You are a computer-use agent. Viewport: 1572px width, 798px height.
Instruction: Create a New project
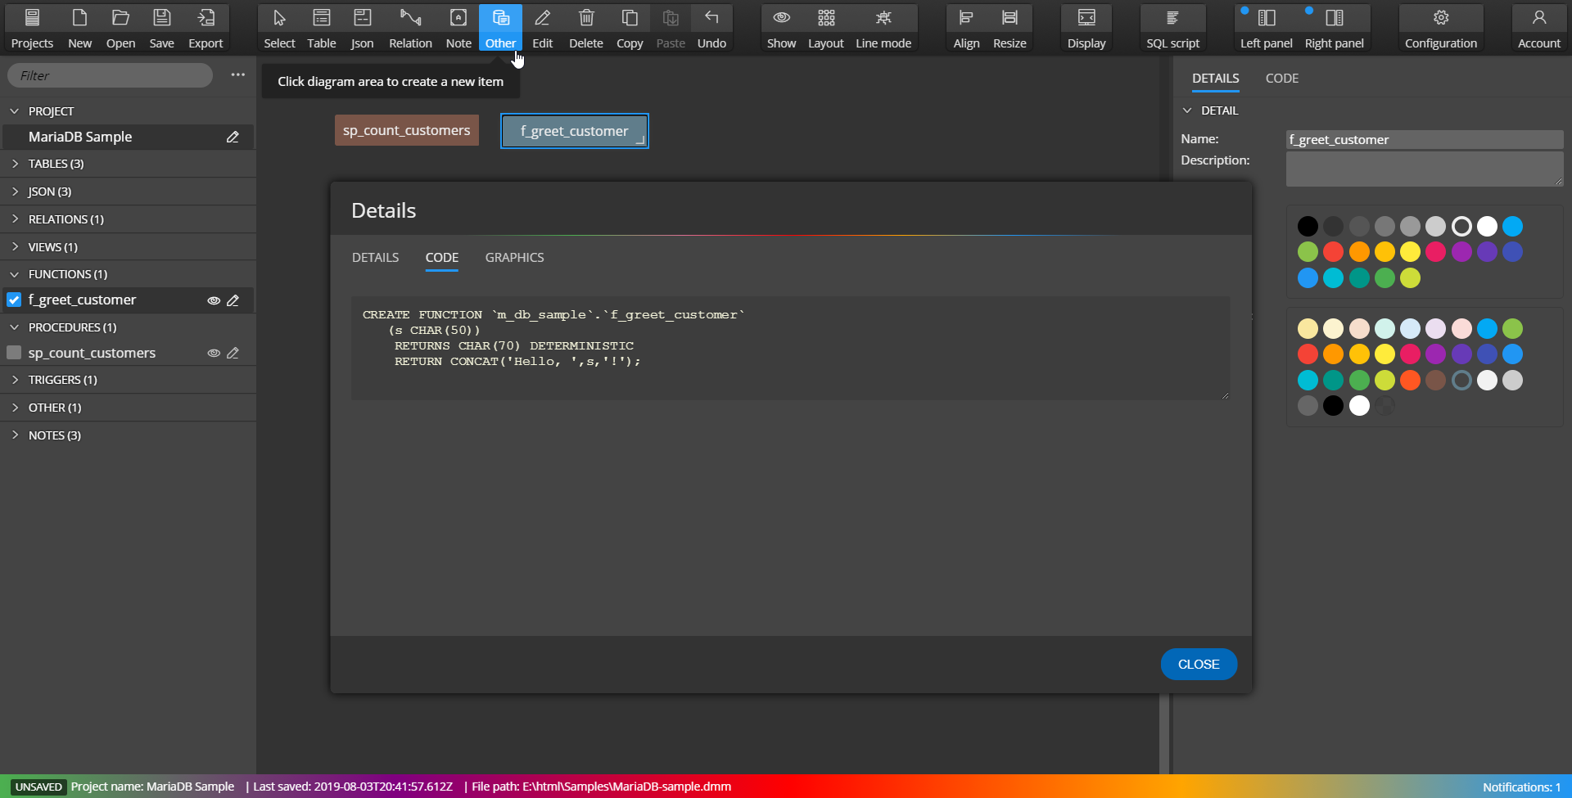[79, 29]
